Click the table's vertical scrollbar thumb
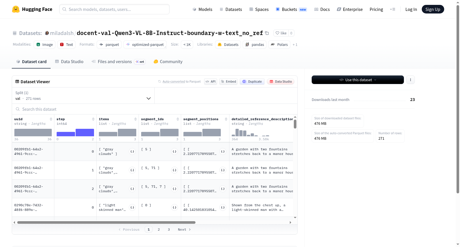Image resolution: width=460 pixels, height=247 pixels. pos(295,124)
